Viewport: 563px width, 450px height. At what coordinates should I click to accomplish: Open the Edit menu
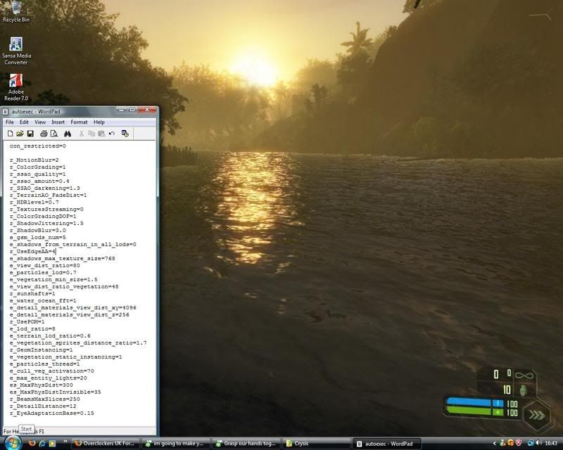24,122
